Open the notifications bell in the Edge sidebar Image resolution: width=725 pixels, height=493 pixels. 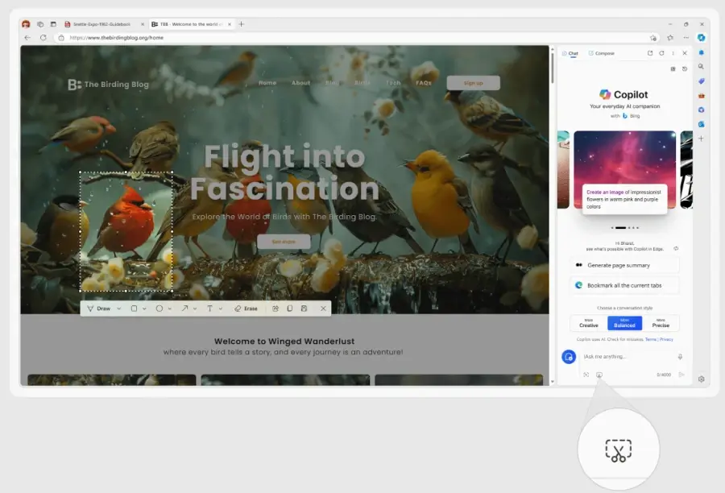pyautogui.click(x=702, y=52)
